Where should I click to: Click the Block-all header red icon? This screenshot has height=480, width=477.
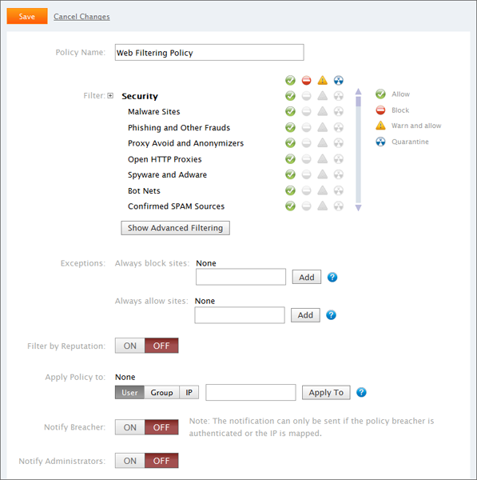coord(306,81)
